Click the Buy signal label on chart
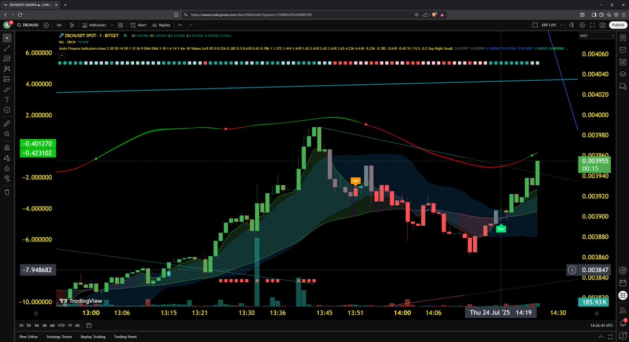The height and width of the screenshot is (342, 629). [501, 228]
